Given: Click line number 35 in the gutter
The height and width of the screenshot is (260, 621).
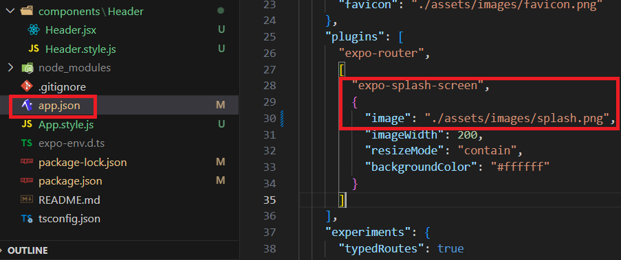Looking at the screenshot, I should tap(270, 200).
